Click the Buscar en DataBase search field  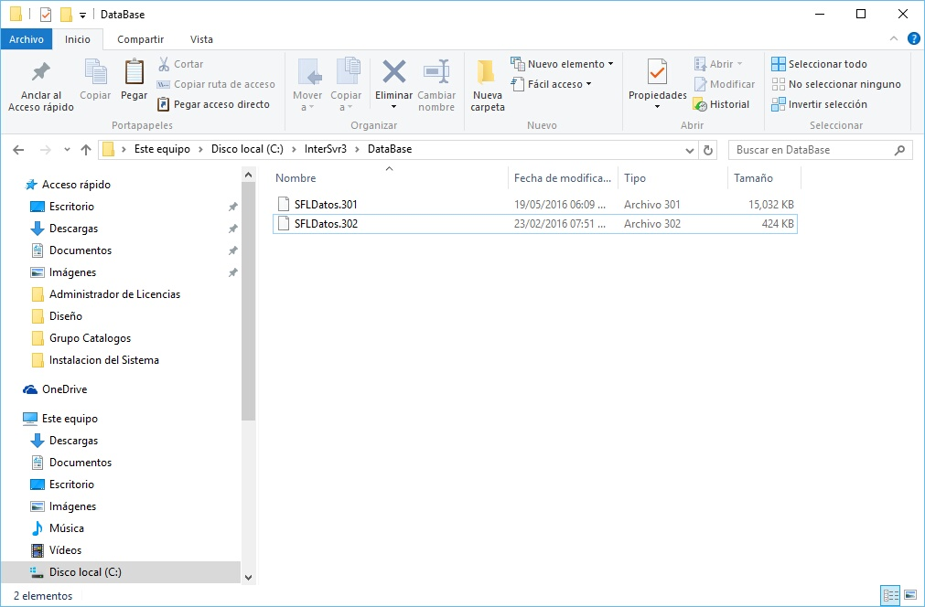click(x=810, y=150)
